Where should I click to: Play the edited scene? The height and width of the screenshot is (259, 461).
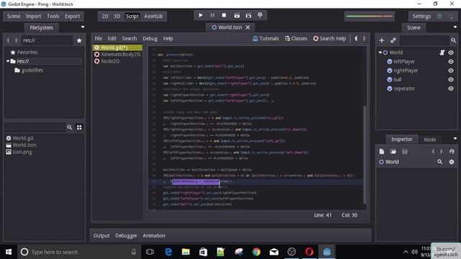pos(237,15)
